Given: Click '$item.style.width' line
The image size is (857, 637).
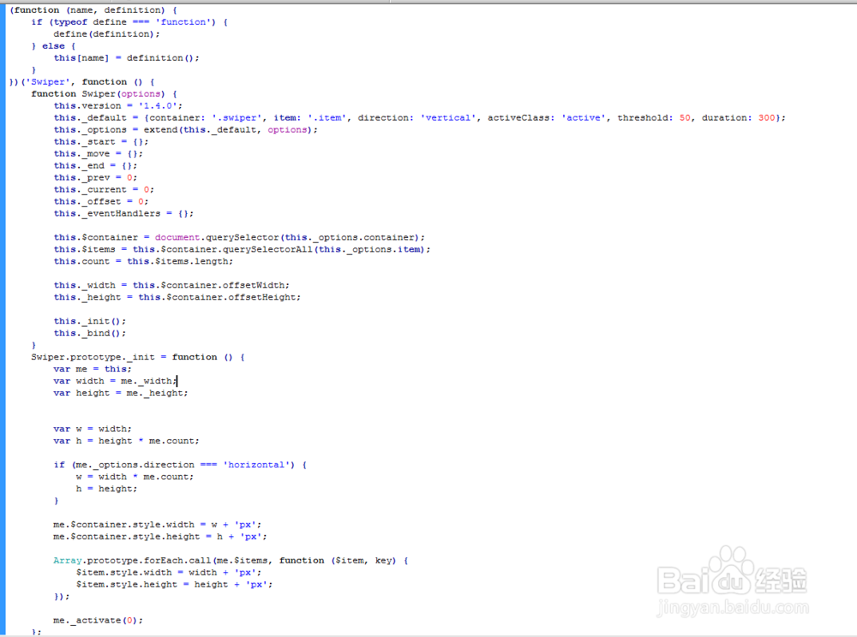Looking at the screenshot, I should 169,573.
